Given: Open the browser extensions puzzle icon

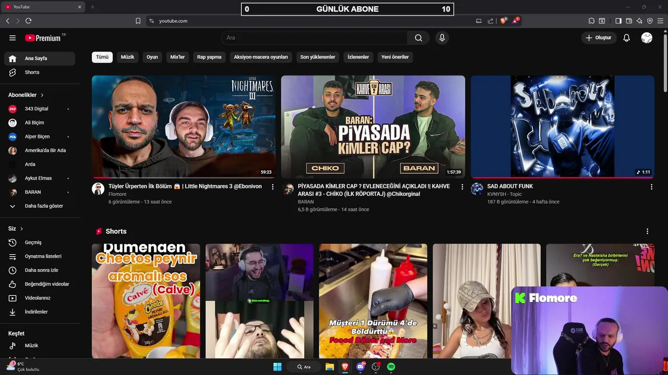Looking at the screenshot, I should 591,21.
